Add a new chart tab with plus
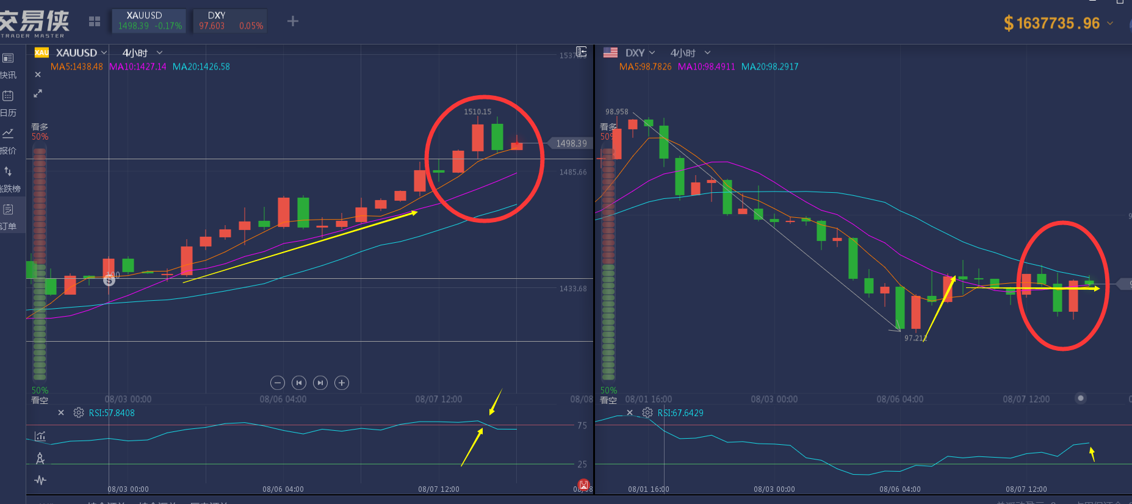The width and height of the screenshot is (1132, 504). click(293, 21)
